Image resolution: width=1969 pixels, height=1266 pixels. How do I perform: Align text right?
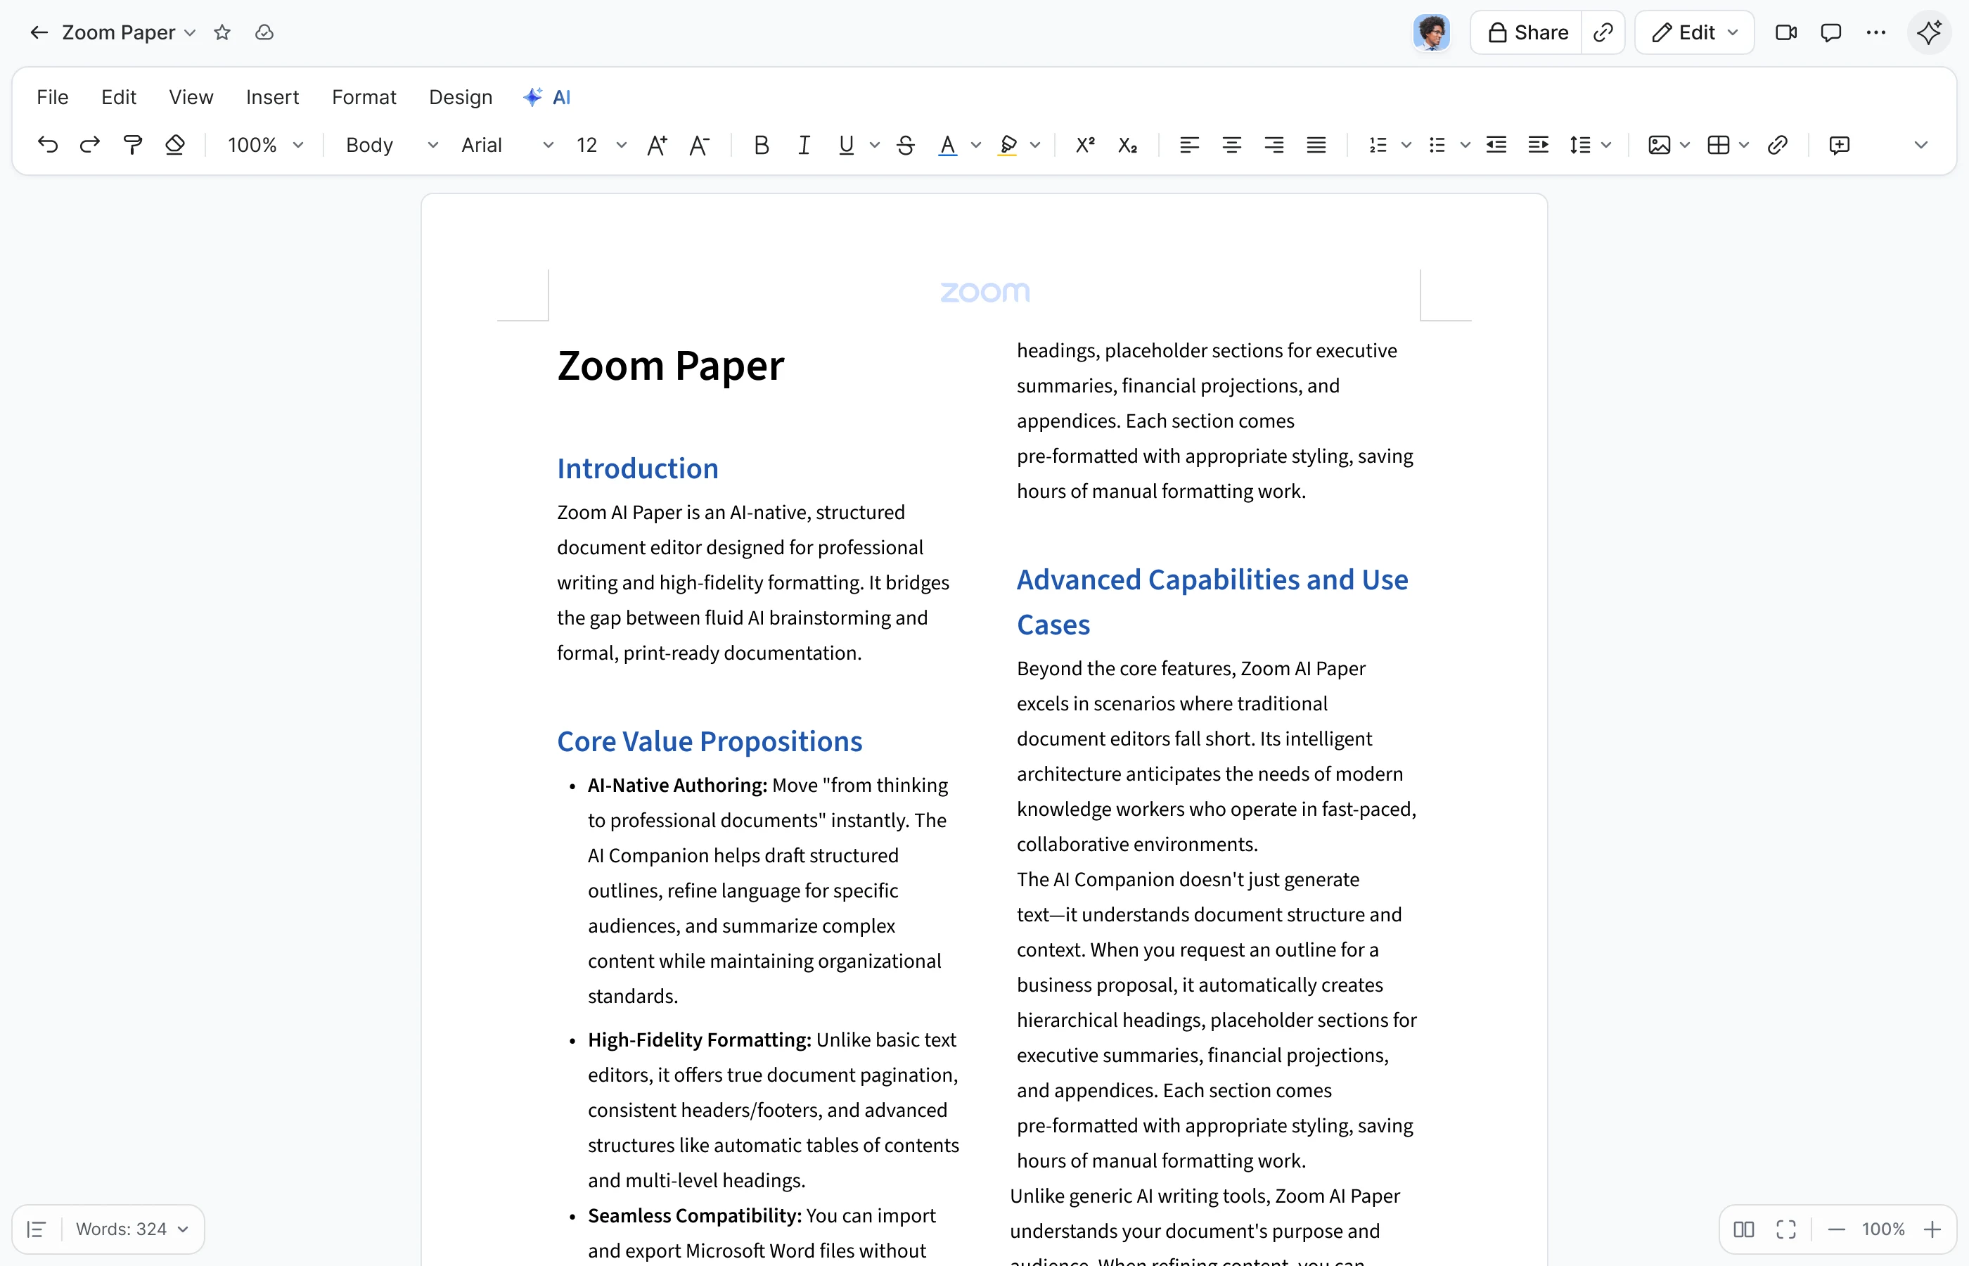[x=1274, y=145]
